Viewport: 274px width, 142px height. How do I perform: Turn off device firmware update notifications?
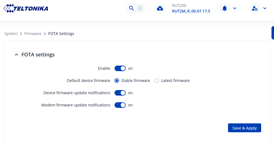pyautogui.click(x=120, y=93)
